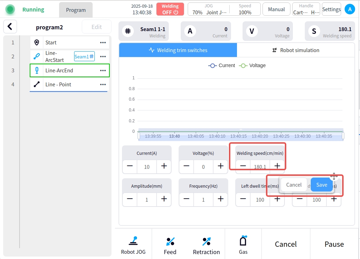Click the user avatar icon 'A'
360x259 pixels.
tap(350, 9)
